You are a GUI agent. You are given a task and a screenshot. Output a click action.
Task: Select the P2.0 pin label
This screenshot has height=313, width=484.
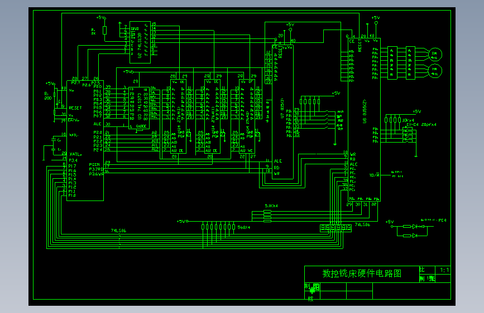pyautogui.click(x=98, y=132)
